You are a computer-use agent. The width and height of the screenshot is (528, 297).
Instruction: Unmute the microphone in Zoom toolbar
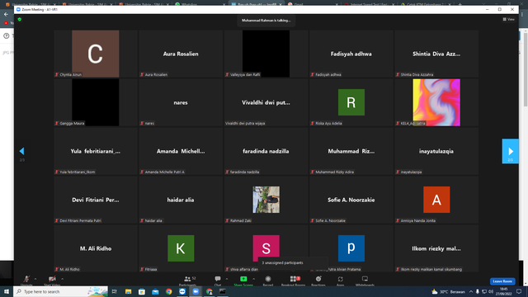[26, 280]
